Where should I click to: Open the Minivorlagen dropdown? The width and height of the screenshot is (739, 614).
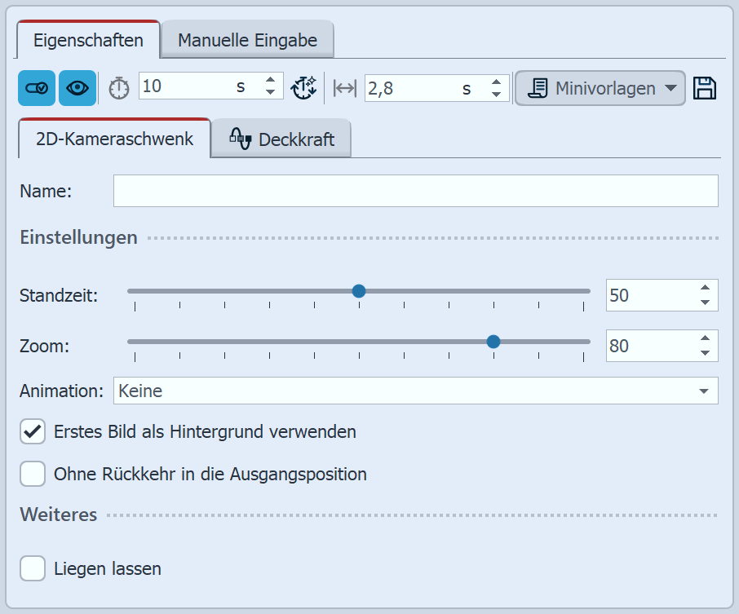click(600, 88)
